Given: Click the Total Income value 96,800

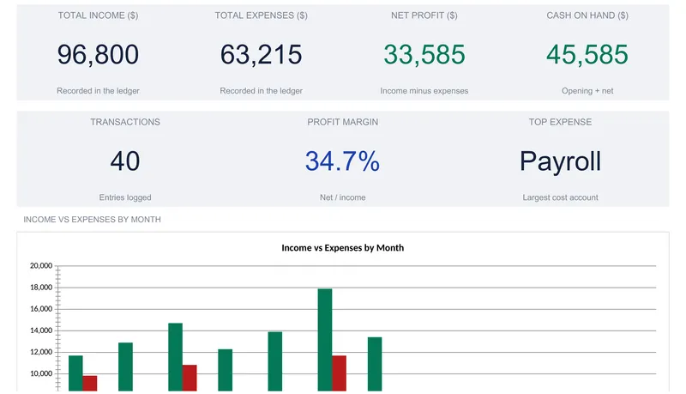Looking at the screenshot, I should [98, 55].
